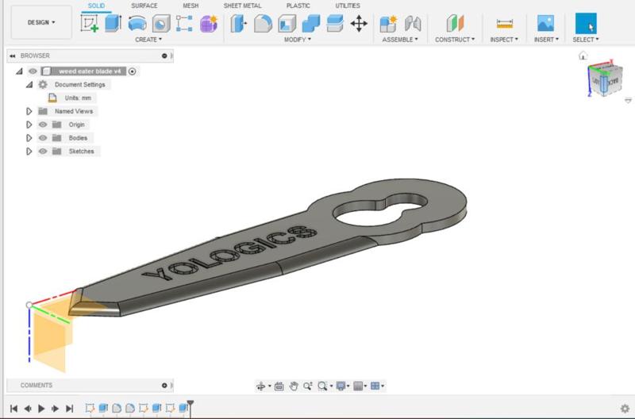This screenshot has height=419, width=635.
Task: Switch to the UTILITIES tab
Action: click(x=348, y=6)
